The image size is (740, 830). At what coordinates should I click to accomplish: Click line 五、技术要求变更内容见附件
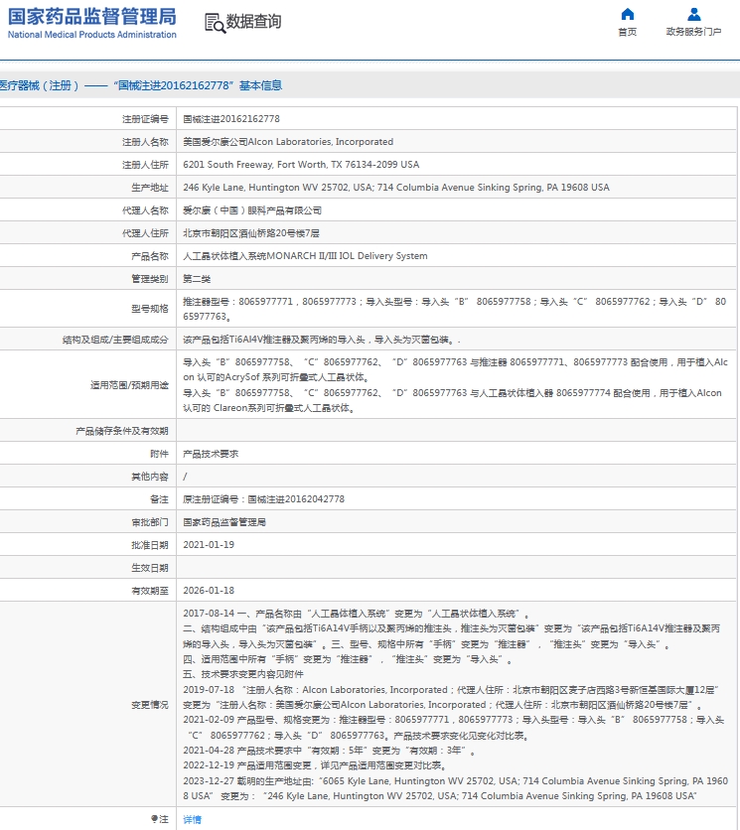[243, 674]
